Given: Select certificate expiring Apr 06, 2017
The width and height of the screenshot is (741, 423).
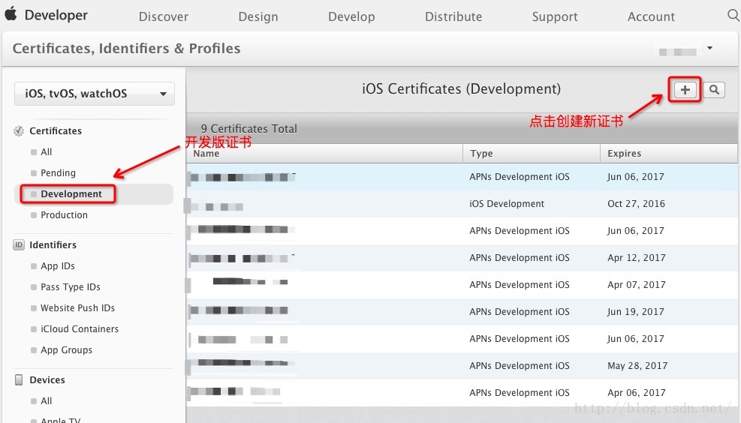Looking at the screenshot, I should pos(462,393).
